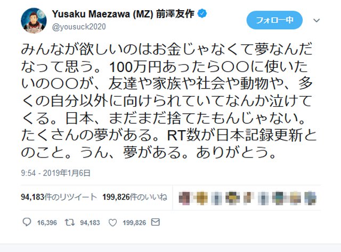This screenshot has width=341, height=252.
Task: View the 94,183件のリツイート list
Action: click(59, 197)
